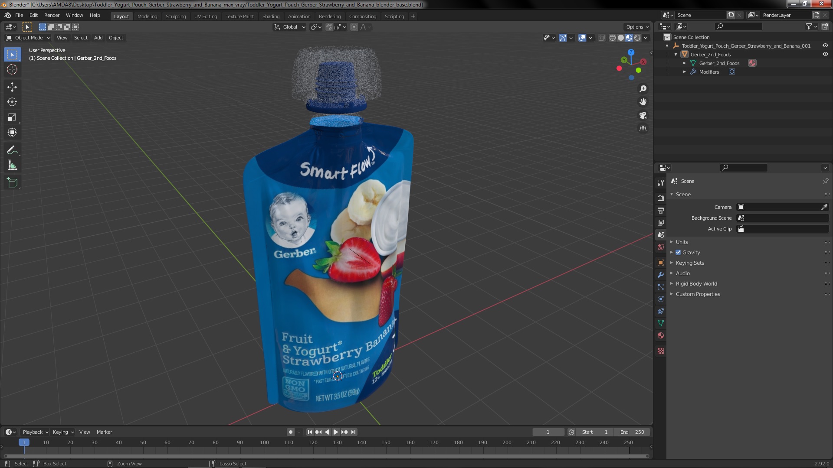Click the current frame number field

coord(548,432)
